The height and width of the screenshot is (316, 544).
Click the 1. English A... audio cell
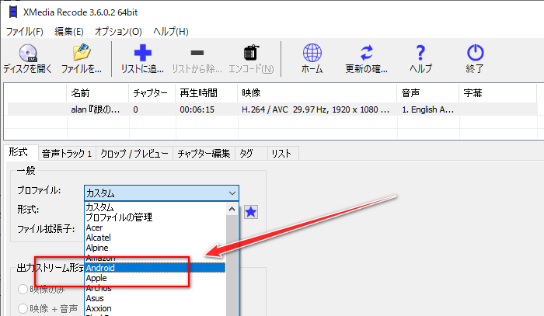coord(427,109)
